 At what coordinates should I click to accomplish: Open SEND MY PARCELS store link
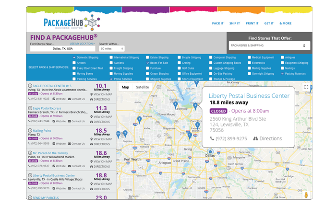point(46,198)
